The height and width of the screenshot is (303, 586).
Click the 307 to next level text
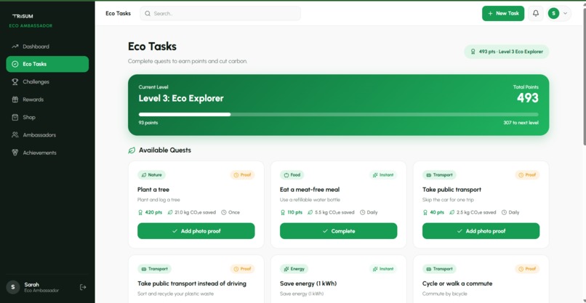(521, 123)
